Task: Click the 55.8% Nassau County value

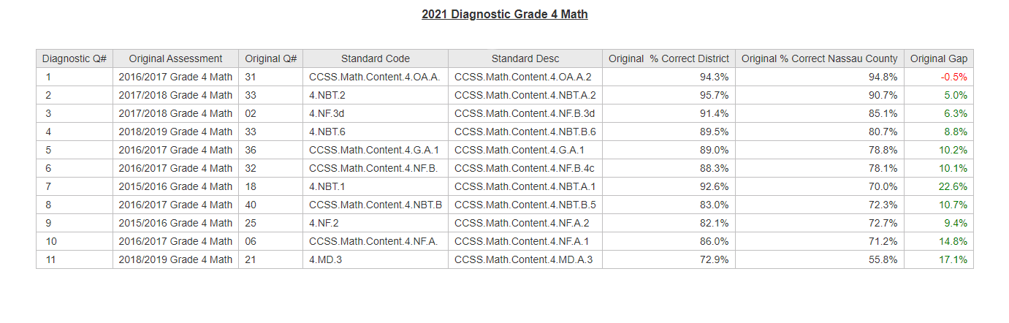Action: click(x=883, y=259)
